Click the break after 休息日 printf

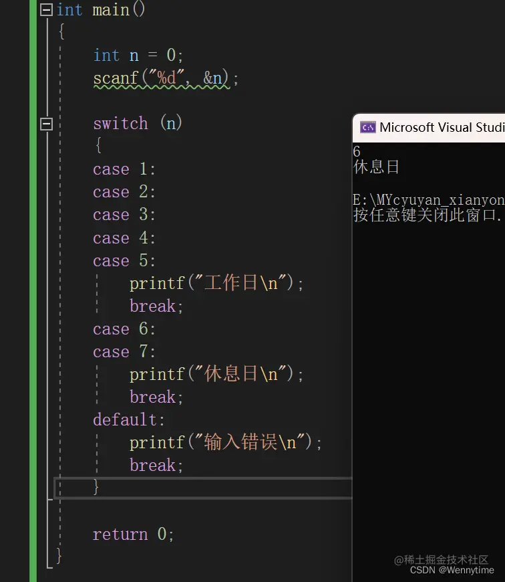[156, 397]
